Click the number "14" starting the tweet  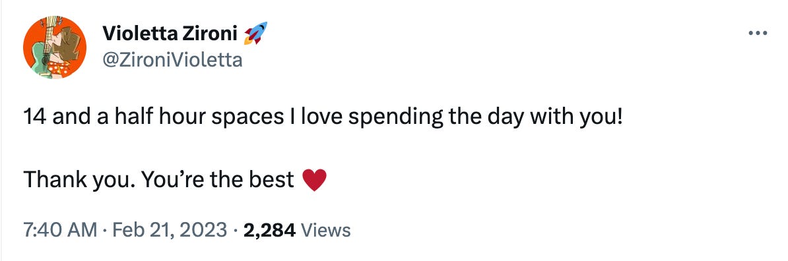[x=35, y=117]
